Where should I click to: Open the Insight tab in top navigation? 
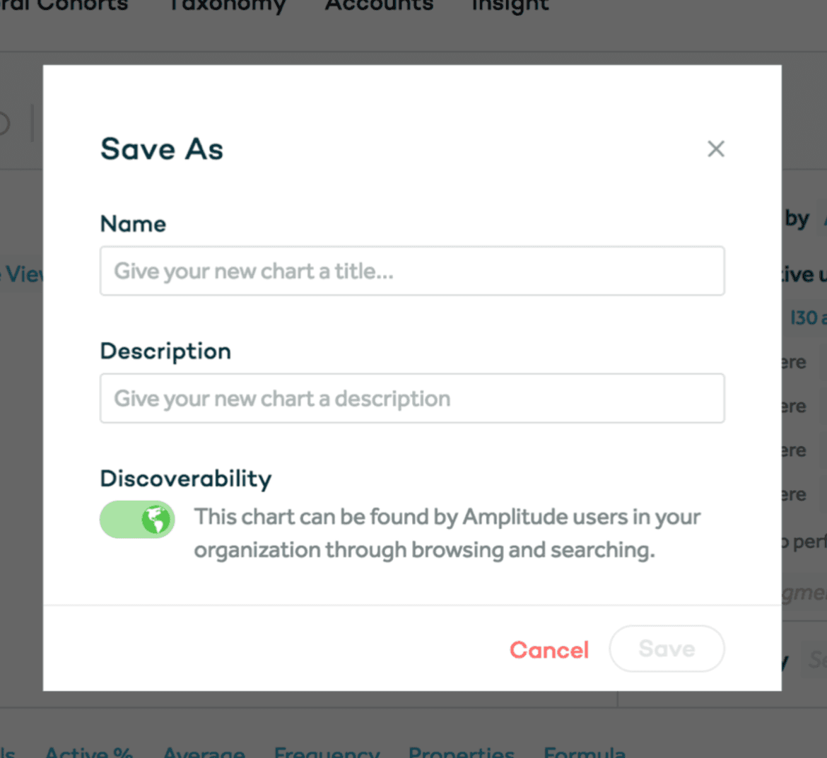(x=510, y=6)
